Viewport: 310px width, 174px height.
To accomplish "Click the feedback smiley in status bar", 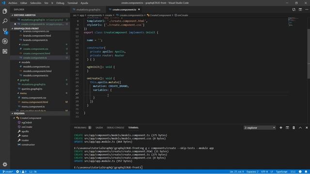I will coord(300,172).
